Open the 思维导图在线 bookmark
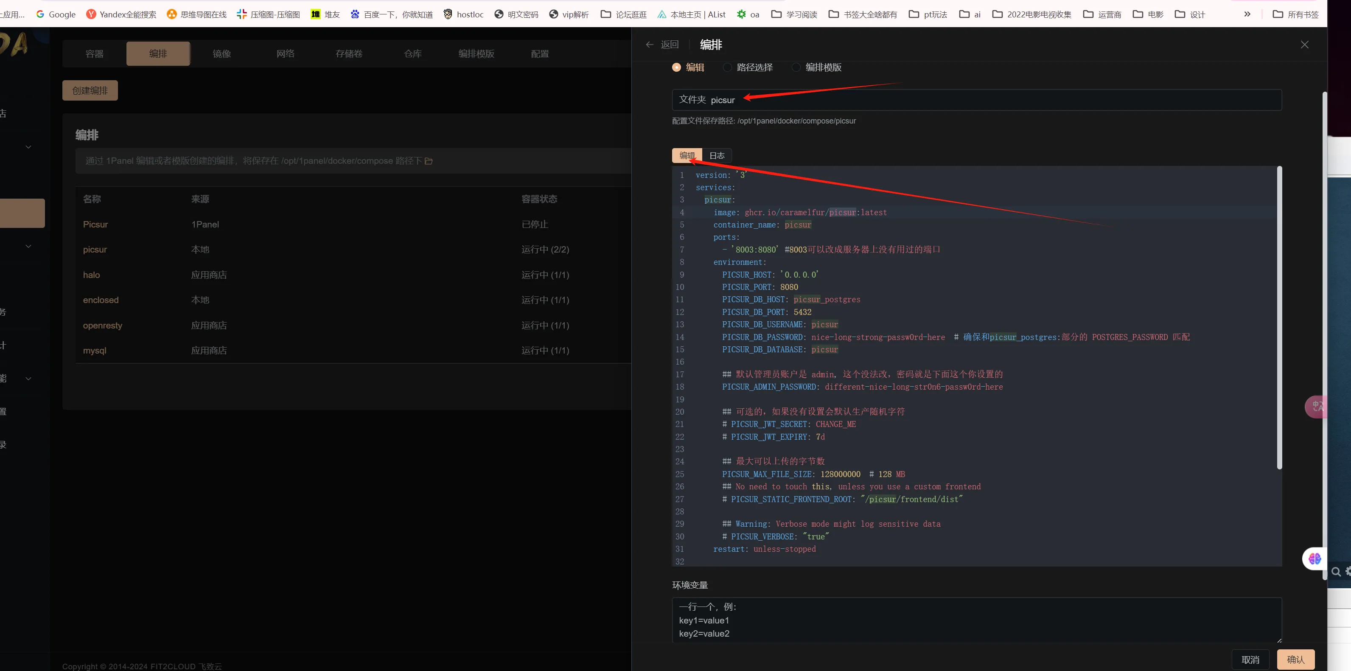The width and height of the screenshot is (1351, 671). coord(196,14)
